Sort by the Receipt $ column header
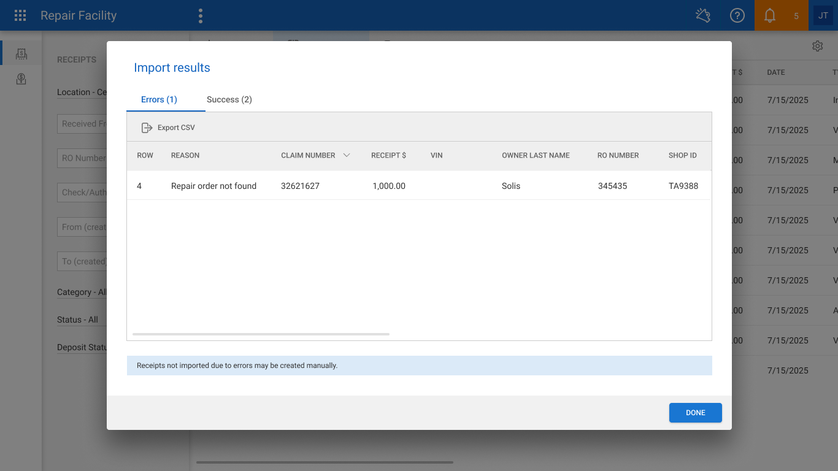 point(388,155)
